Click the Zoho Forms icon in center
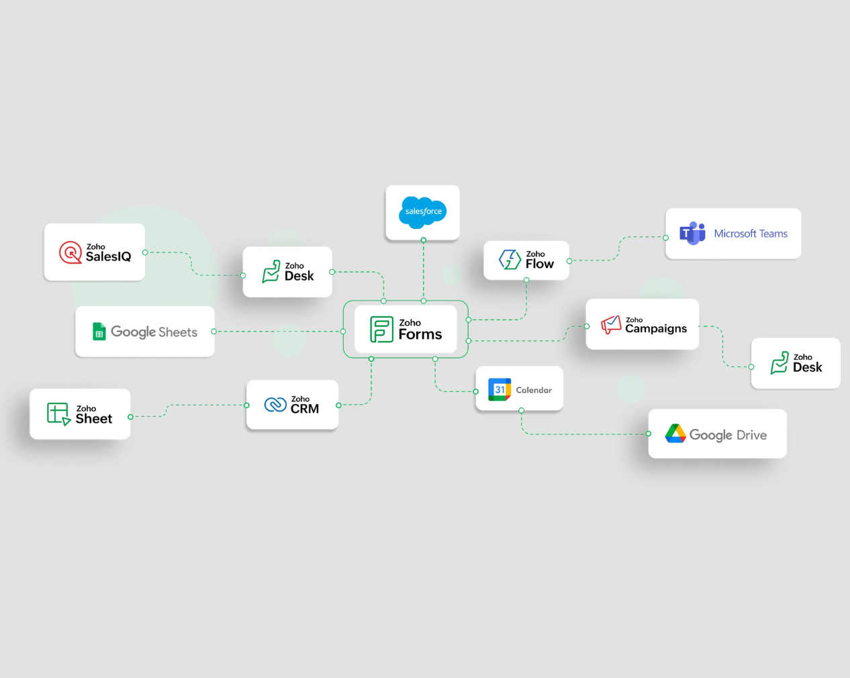The height and width of the screenshot is (678, 850). pos(381,330)
